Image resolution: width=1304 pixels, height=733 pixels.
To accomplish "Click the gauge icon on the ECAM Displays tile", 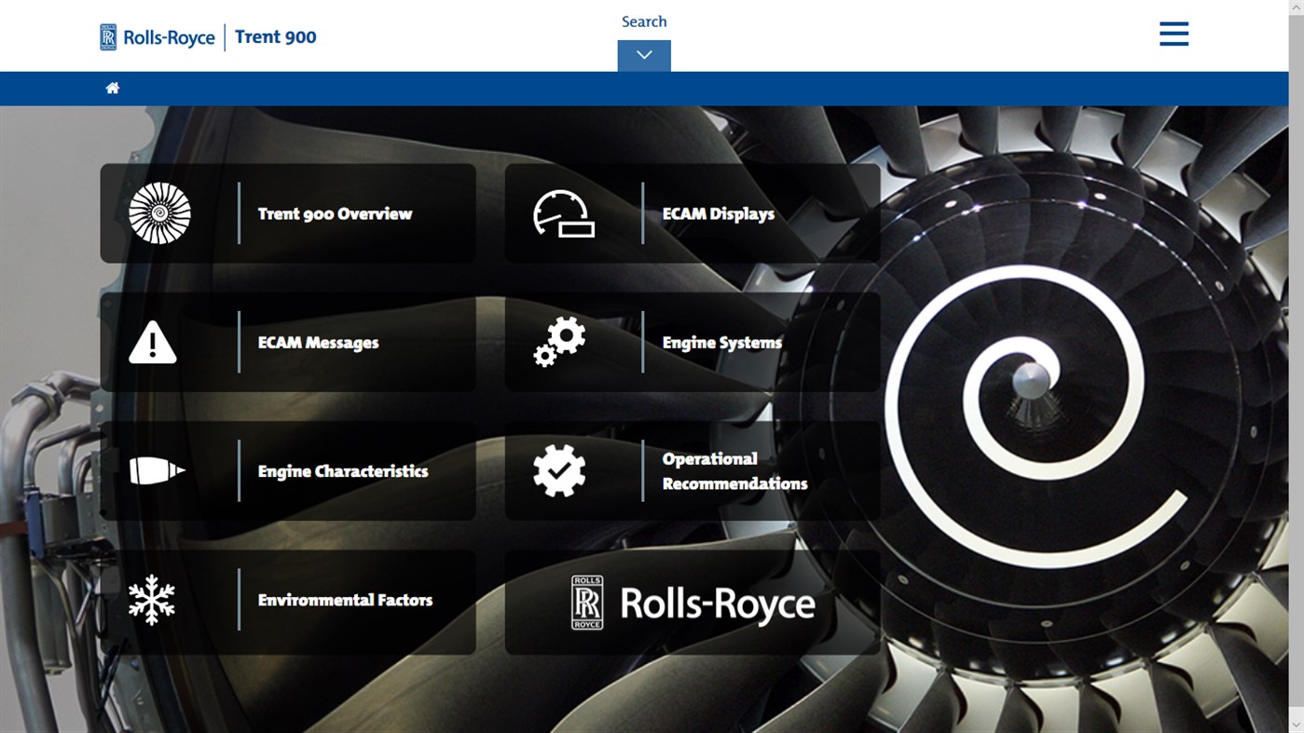I will tap(565, 212).
